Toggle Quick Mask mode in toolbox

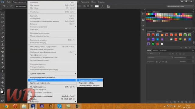[x=2, y=97]
